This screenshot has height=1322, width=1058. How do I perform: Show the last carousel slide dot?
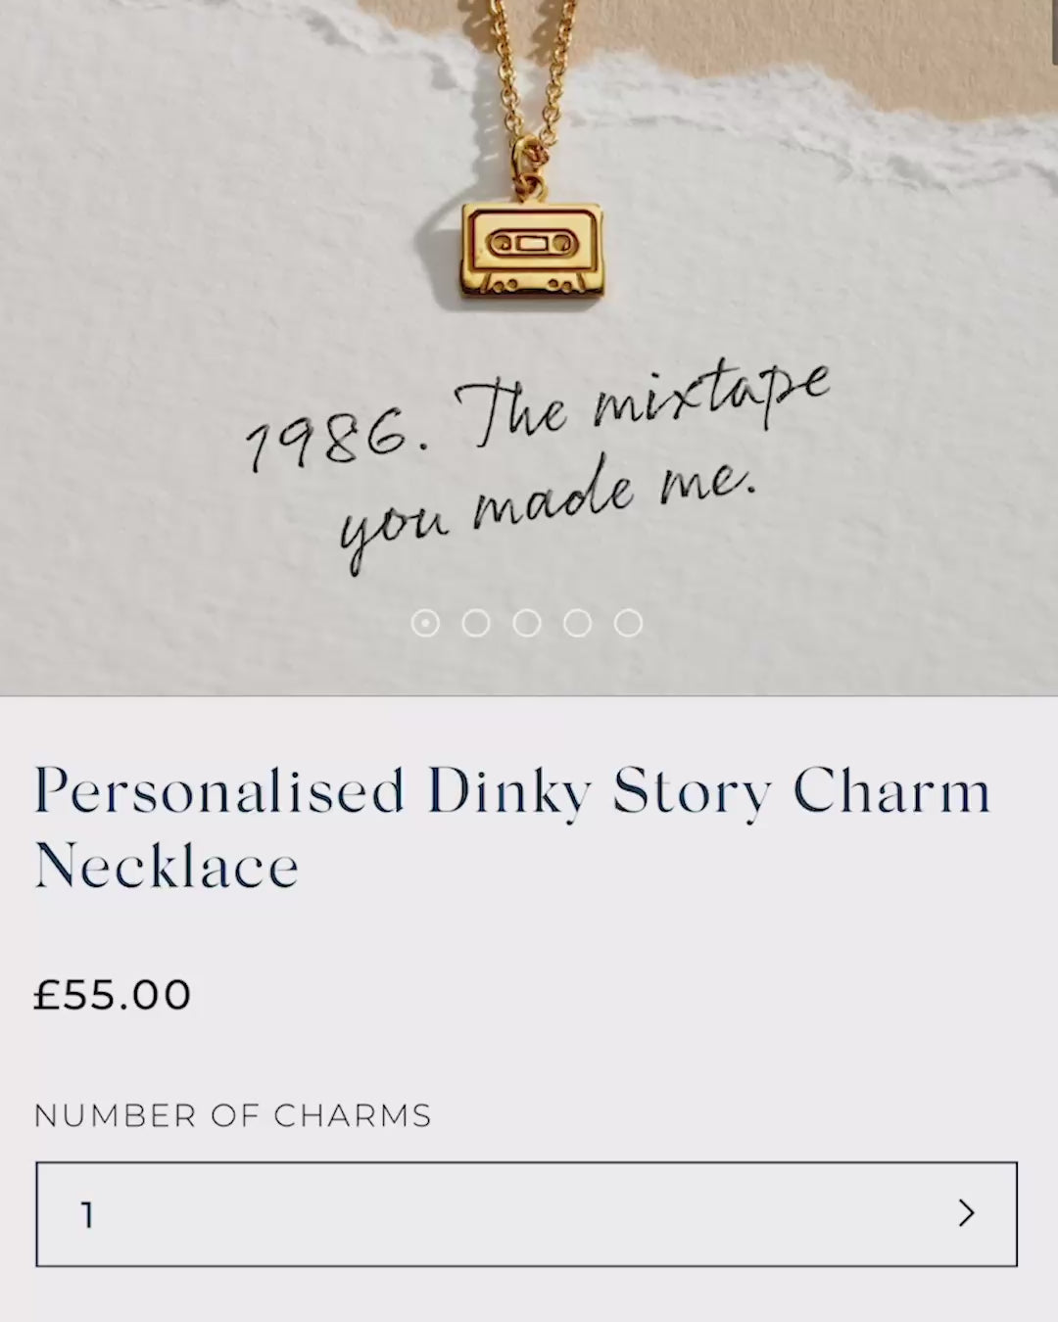628,623
